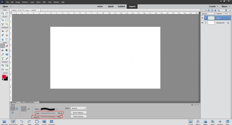Viewport: 232px width, 125px height.
Task: Select the Clone Stamp tool
Action: point(7,35)
